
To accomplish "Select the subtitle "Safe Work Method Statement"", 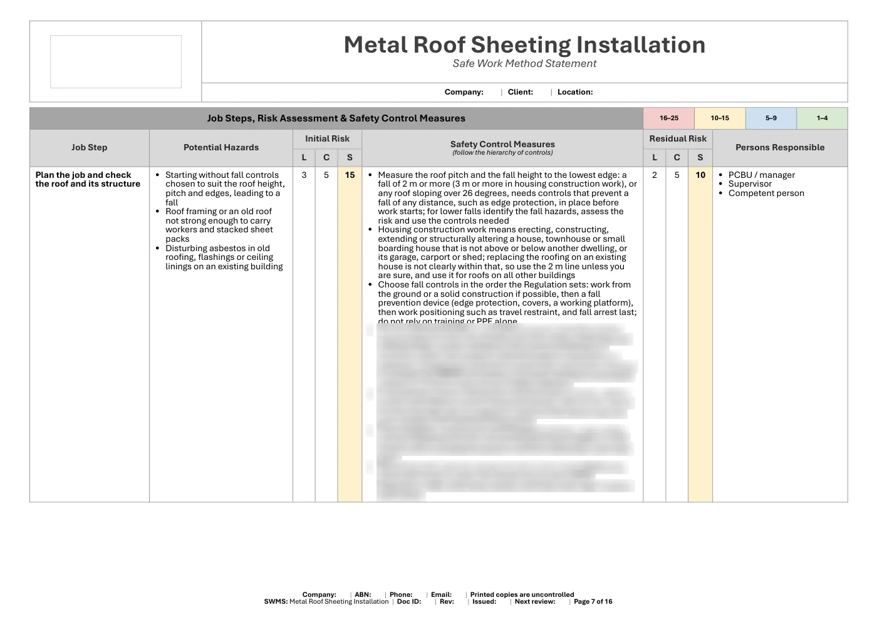I will coord(524,63).
